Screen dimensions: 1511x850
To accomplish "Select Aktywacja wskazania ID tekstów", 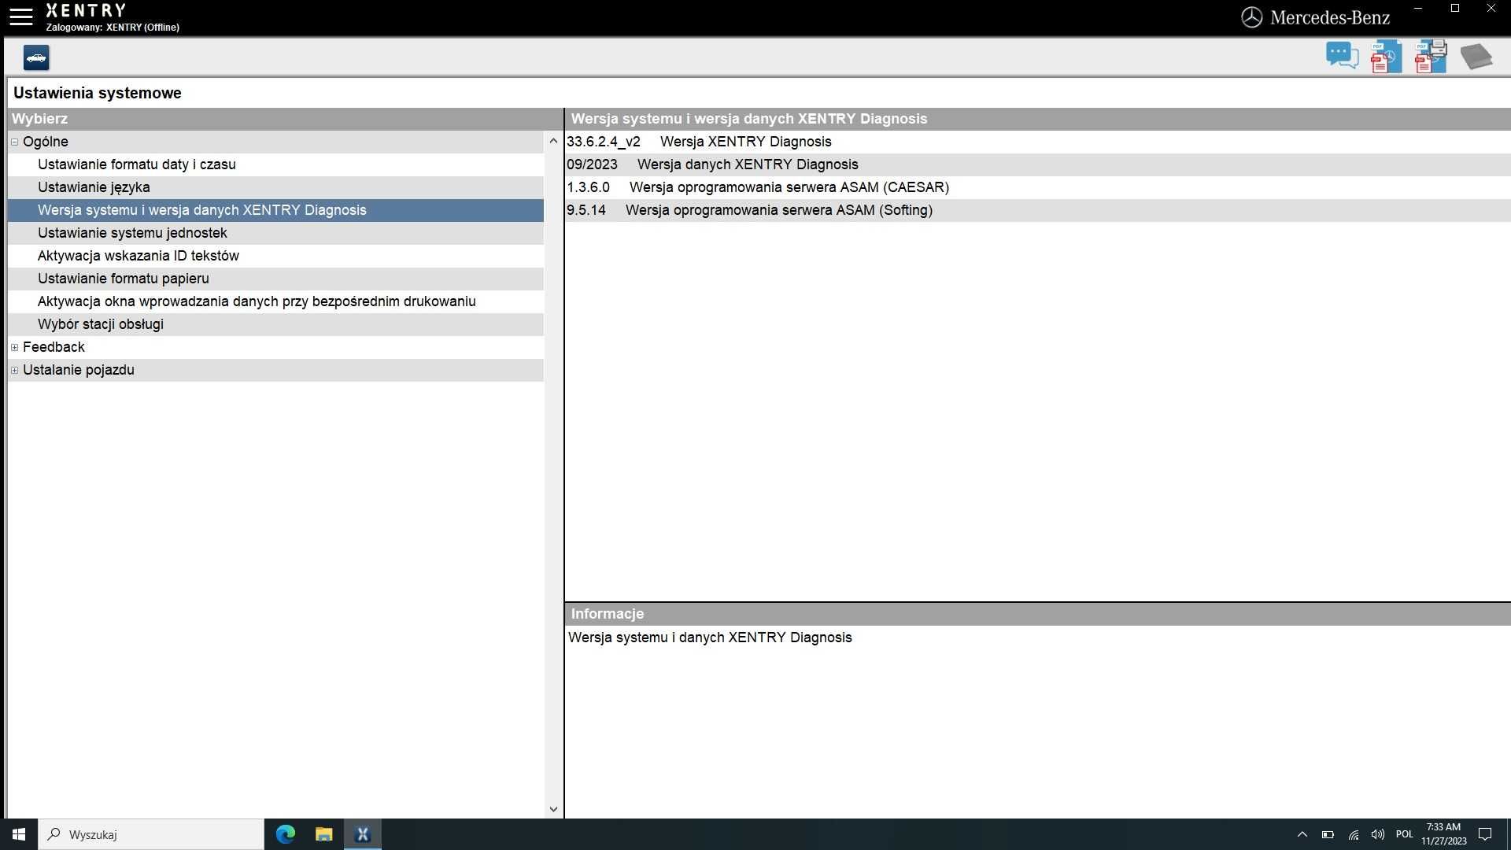I will click(x=275, y=256).
